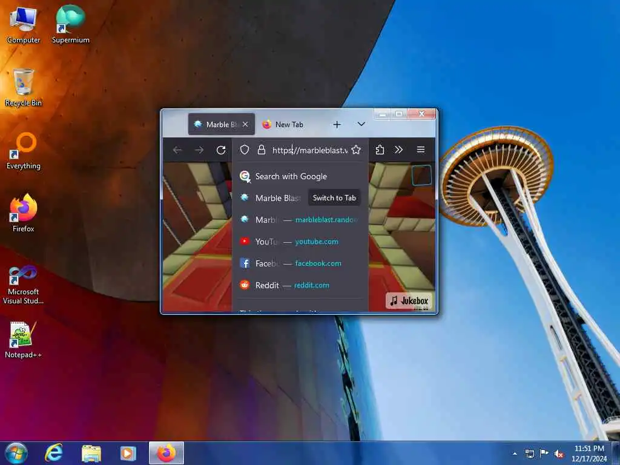
Task: Open Microsoft Visual Studio shortcut
Action: click(x=24, y=285)
